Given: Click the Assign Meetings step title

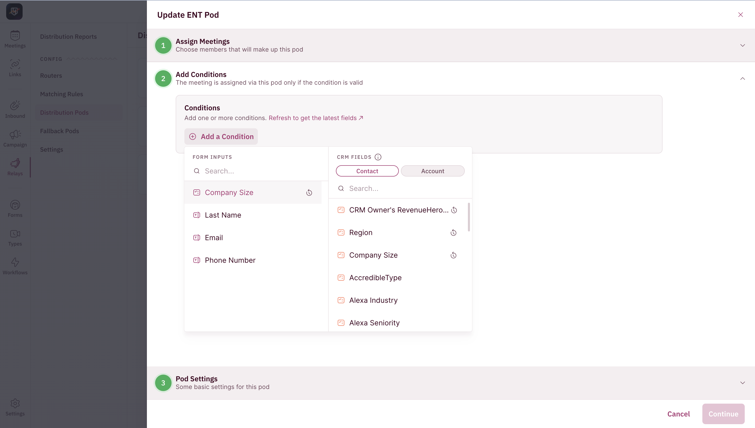Looking at the screenshot, I should (203, 42).
